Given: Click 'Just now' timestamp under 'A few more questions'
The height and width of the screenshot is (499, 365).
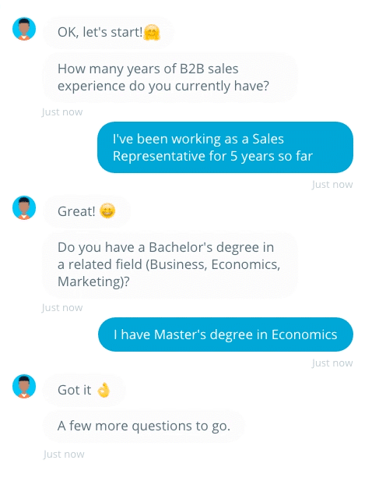Looking at the screenshot, I should tap(64, 454).
